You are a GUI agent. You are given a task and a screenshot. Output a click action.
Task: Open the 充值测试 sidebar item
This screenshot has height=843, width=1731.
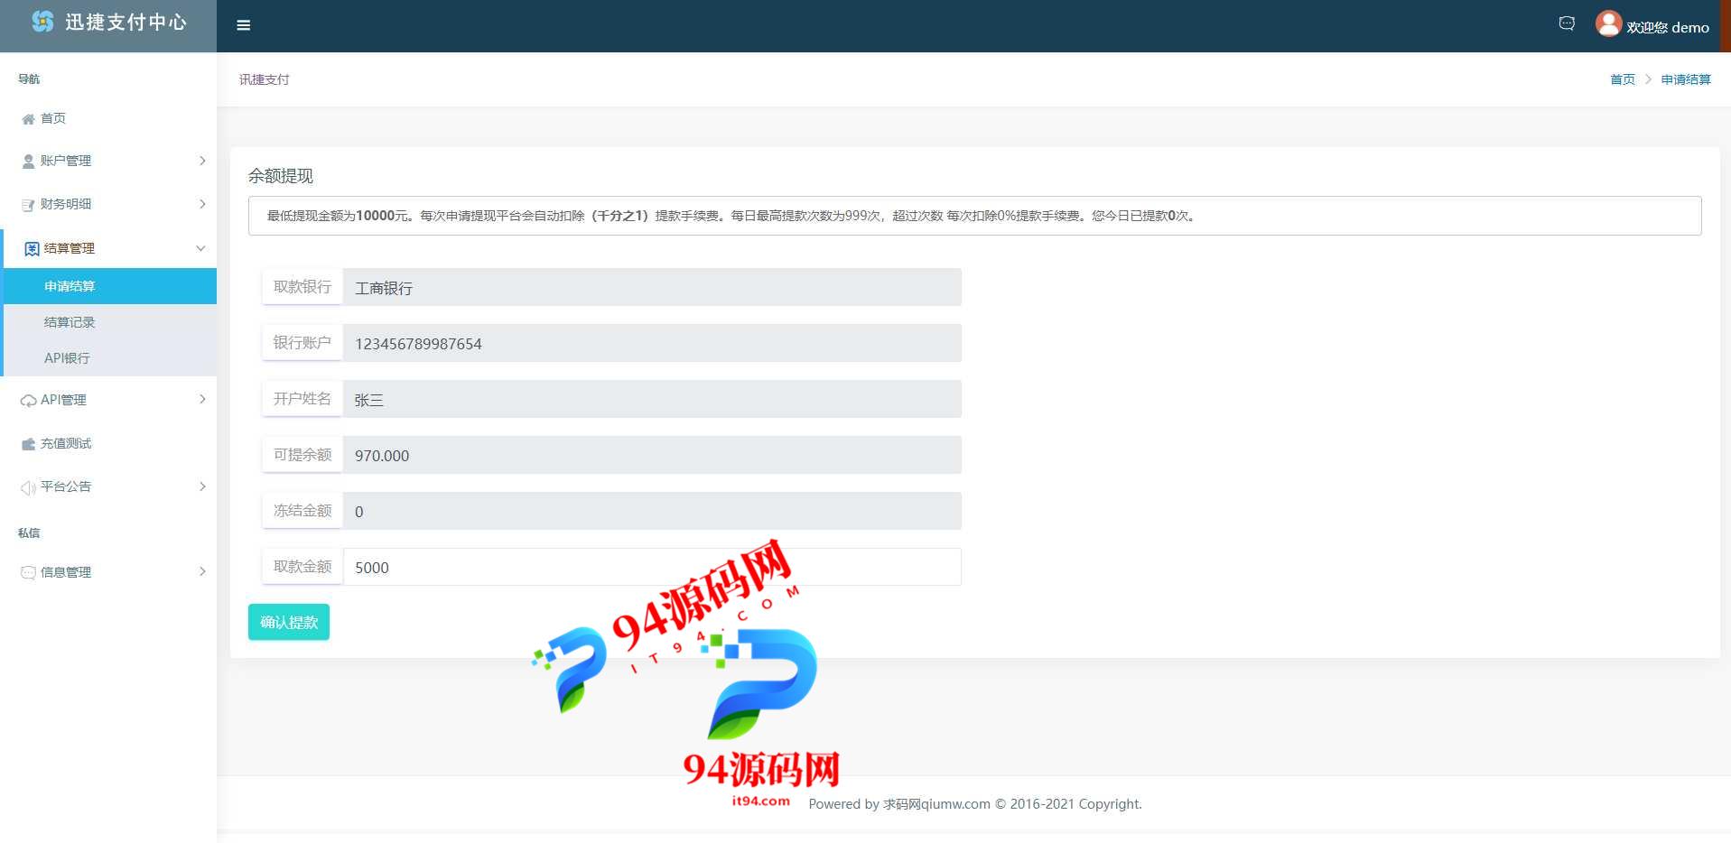point(108,443)
